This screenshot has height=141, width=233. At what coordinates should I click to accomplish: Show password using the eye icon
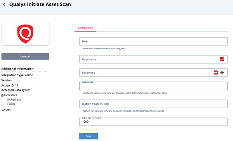tap(222, 73)
